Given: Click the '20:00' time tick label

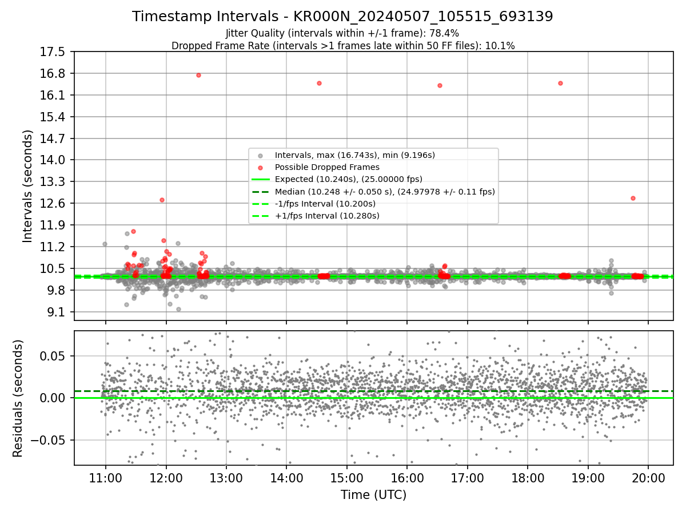Looking at the screenshot, I should [x=648, y=478].
